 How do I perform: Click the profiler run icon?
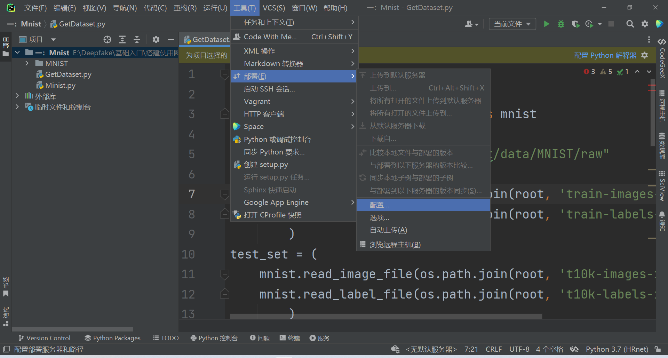tap(589, 24)
